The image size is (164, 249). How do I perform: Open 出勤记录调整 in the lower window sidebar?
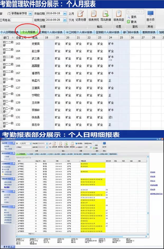(x=7, y=183)
